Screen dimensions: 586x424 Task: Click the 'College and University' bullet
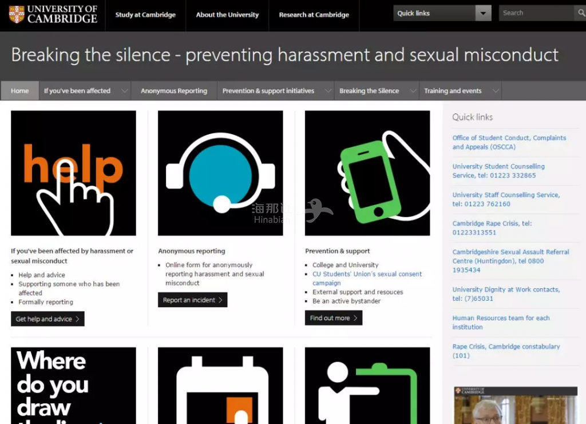coord(345,265)
